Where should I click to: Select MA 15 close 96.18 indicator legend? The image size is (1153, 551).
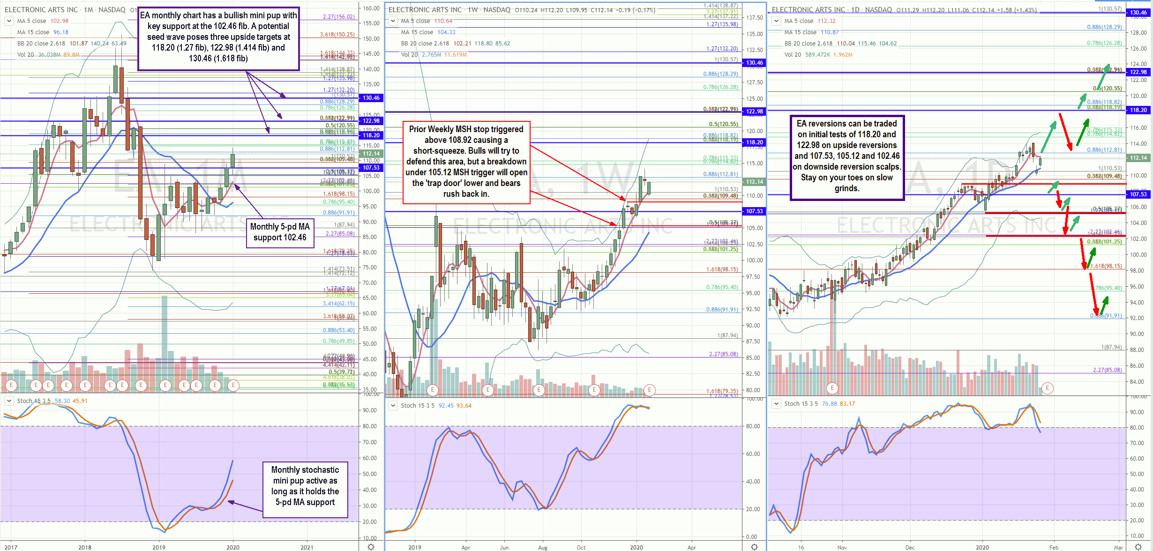click(43, 32)
